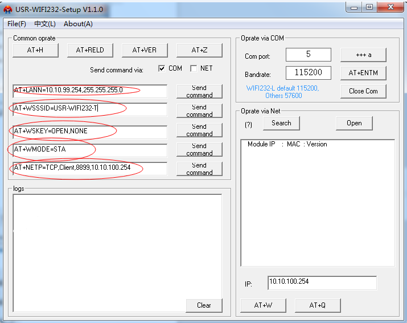Viewport: 407px width, 323px height.
Task: Click the Close Com button
Action: click(x=363, y=91)
